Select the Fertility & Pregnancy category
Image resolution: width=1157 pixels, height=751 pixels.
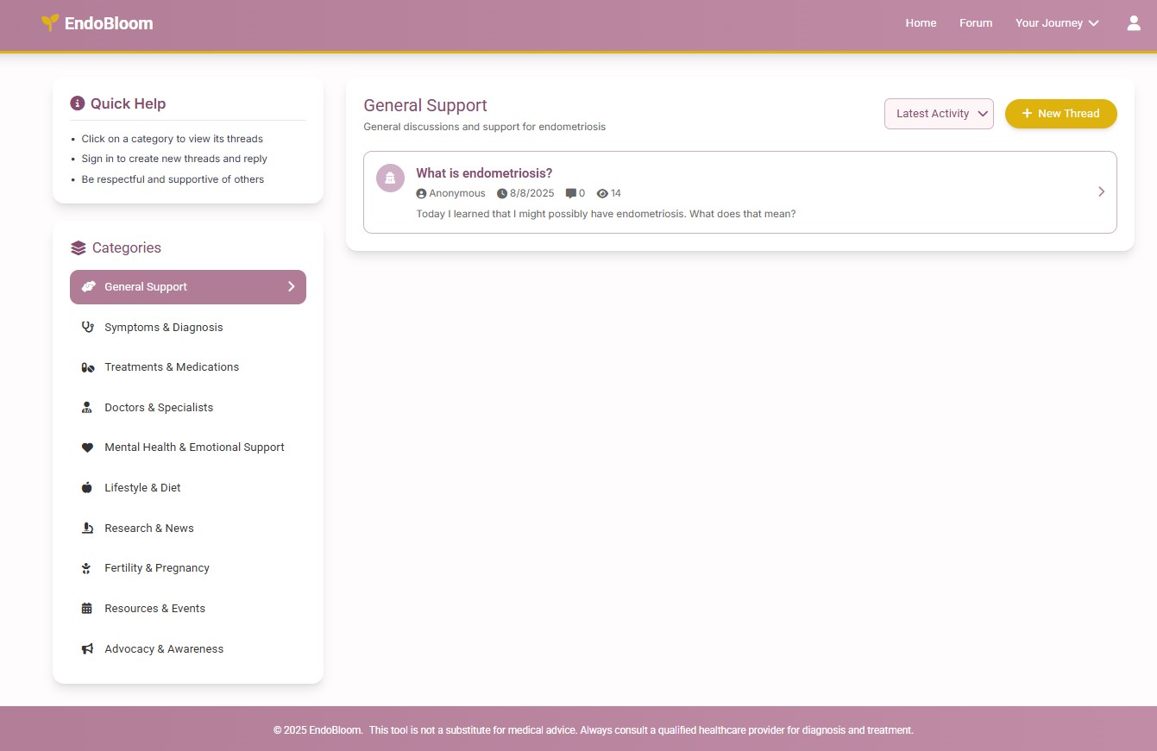(157, 568)
